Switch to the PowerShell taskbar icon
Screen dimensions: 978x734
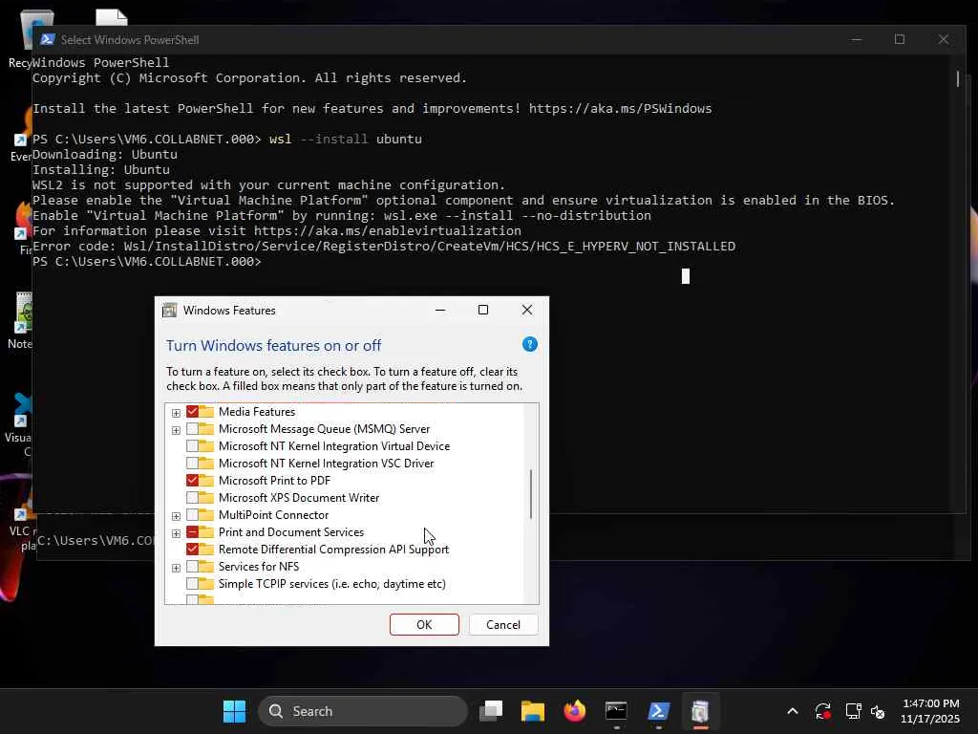pyautogui.click(x=658, y=711)
